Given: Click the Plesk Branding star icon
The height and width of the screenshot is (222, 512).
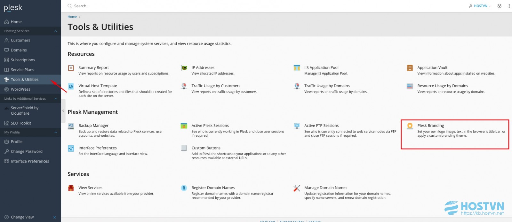Looking at the screenshot, I should (x=410, y=126).
